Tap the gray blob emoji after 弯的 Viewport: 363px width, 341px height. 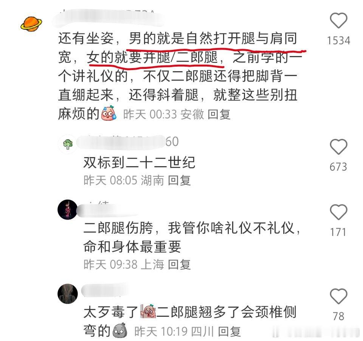(x=120, y=330)
